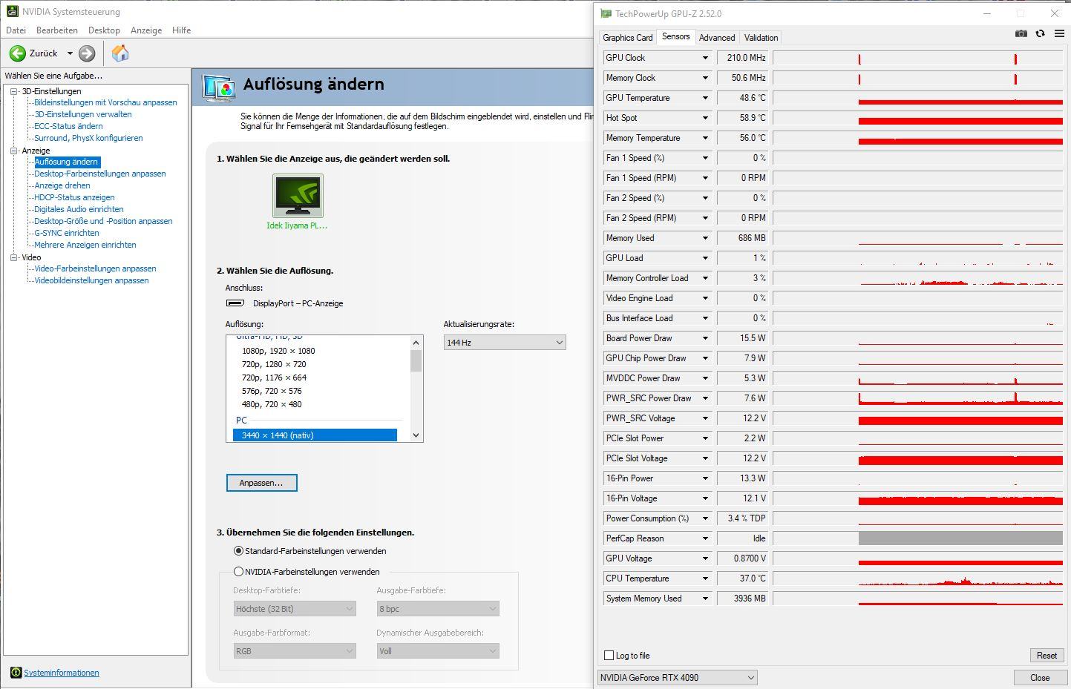Screen dimensions: 1071x689
Task: Select NVIDIA-Farbeinstellungen verwenden radio button
Action: click(238, 572)
